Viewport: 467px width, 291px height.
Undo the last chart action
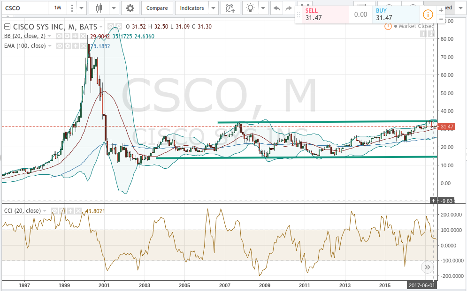tap(277, 8)
